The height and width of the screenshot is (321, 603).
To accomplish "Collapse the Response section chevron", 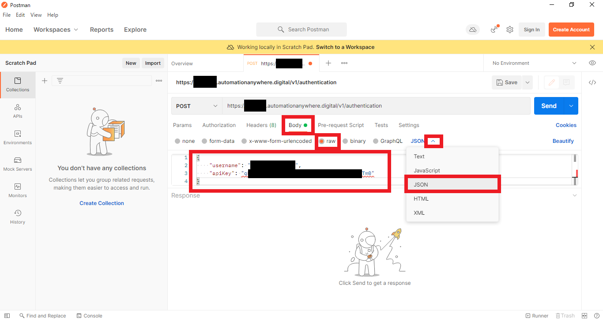I will click(574, 195).
